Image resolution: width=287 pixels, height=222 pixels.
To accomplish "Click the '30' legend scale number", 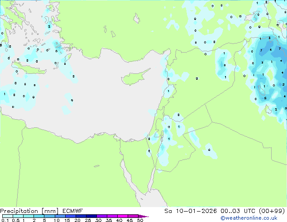I will click(x=98, y=220).
